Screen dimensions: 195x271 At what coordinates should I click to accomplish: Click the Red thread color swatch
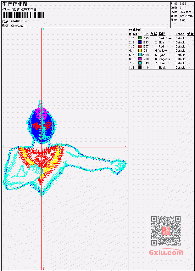[x=140, y=46]
